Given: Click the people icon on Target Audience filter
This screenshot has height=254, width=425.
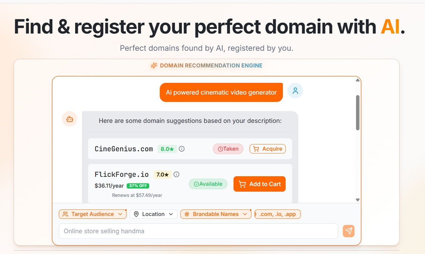Looking at the screenshot, I should pos(66,214).
